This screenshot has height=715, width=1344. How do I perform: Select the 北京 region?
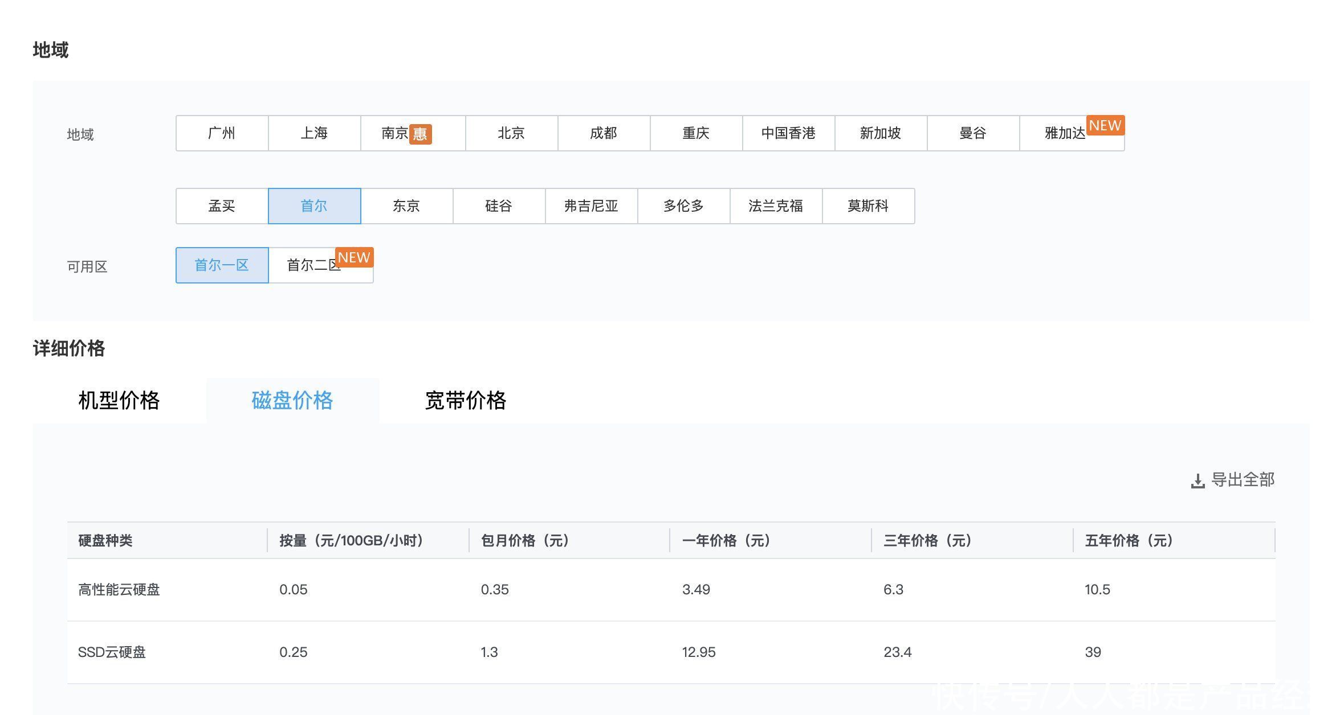point(511,133)
